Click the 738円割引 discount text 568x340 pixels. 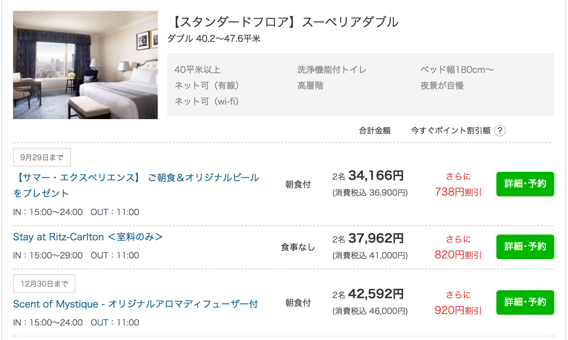coord(458,192)
